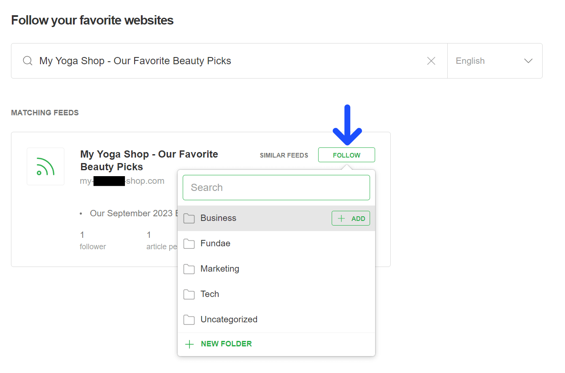Pick the Tech folder

click(210, 294)
